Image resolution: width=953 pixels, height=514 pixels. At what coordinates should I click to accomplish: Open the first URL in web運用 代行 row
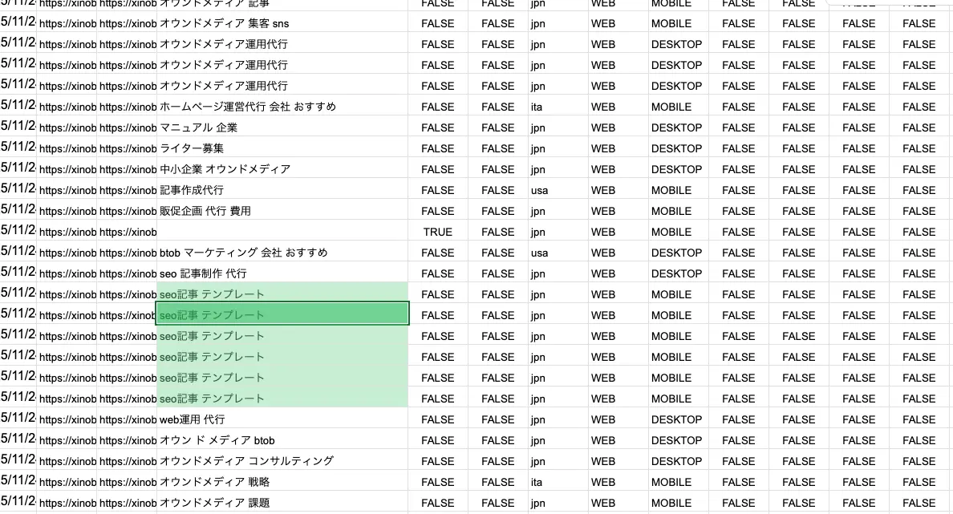point(67,419)
